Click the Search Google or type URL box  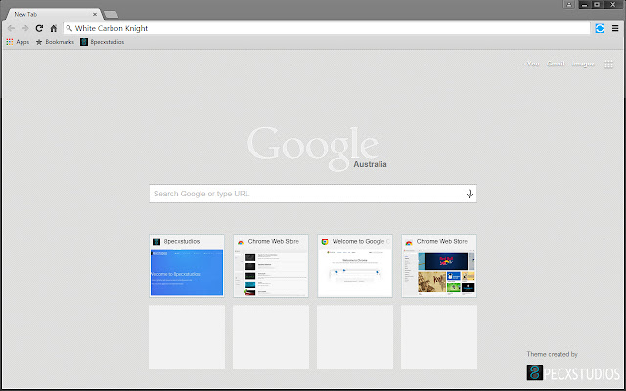313,194
